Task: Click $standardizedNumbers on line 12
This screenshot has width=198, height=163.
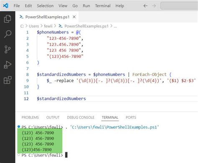Action: coord(61,99)
